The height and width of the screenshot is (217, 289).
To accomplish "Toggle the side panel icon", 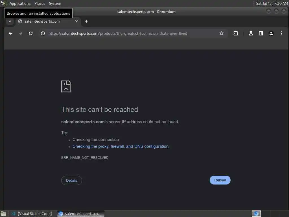I will [261, 33].
